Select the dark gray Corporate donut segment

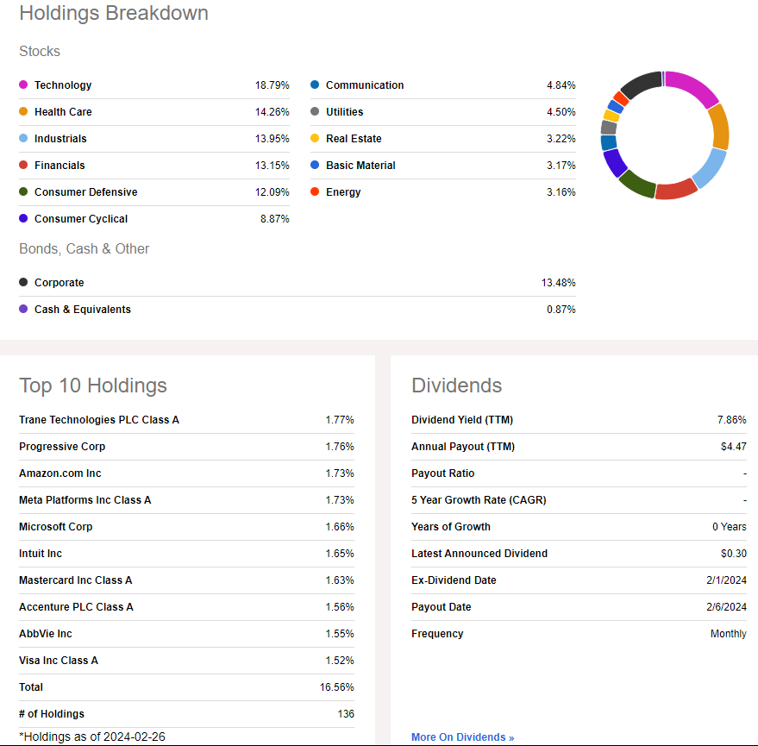tap(640, 84)
